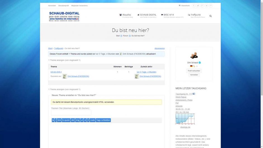This screenshot has height=148, width=263.
Task: Insert image with the 'img' editor button
Action: (77, 120)
